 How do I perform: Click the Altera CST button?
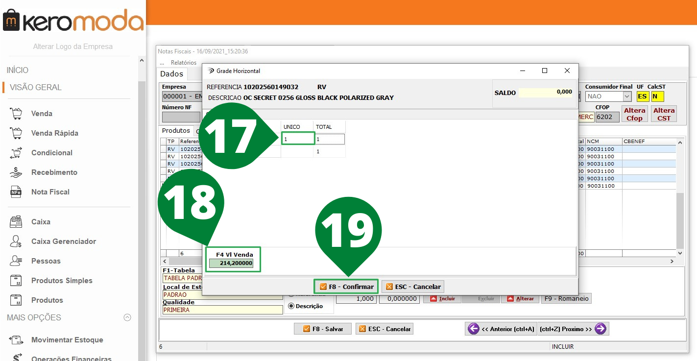[664, 114]
